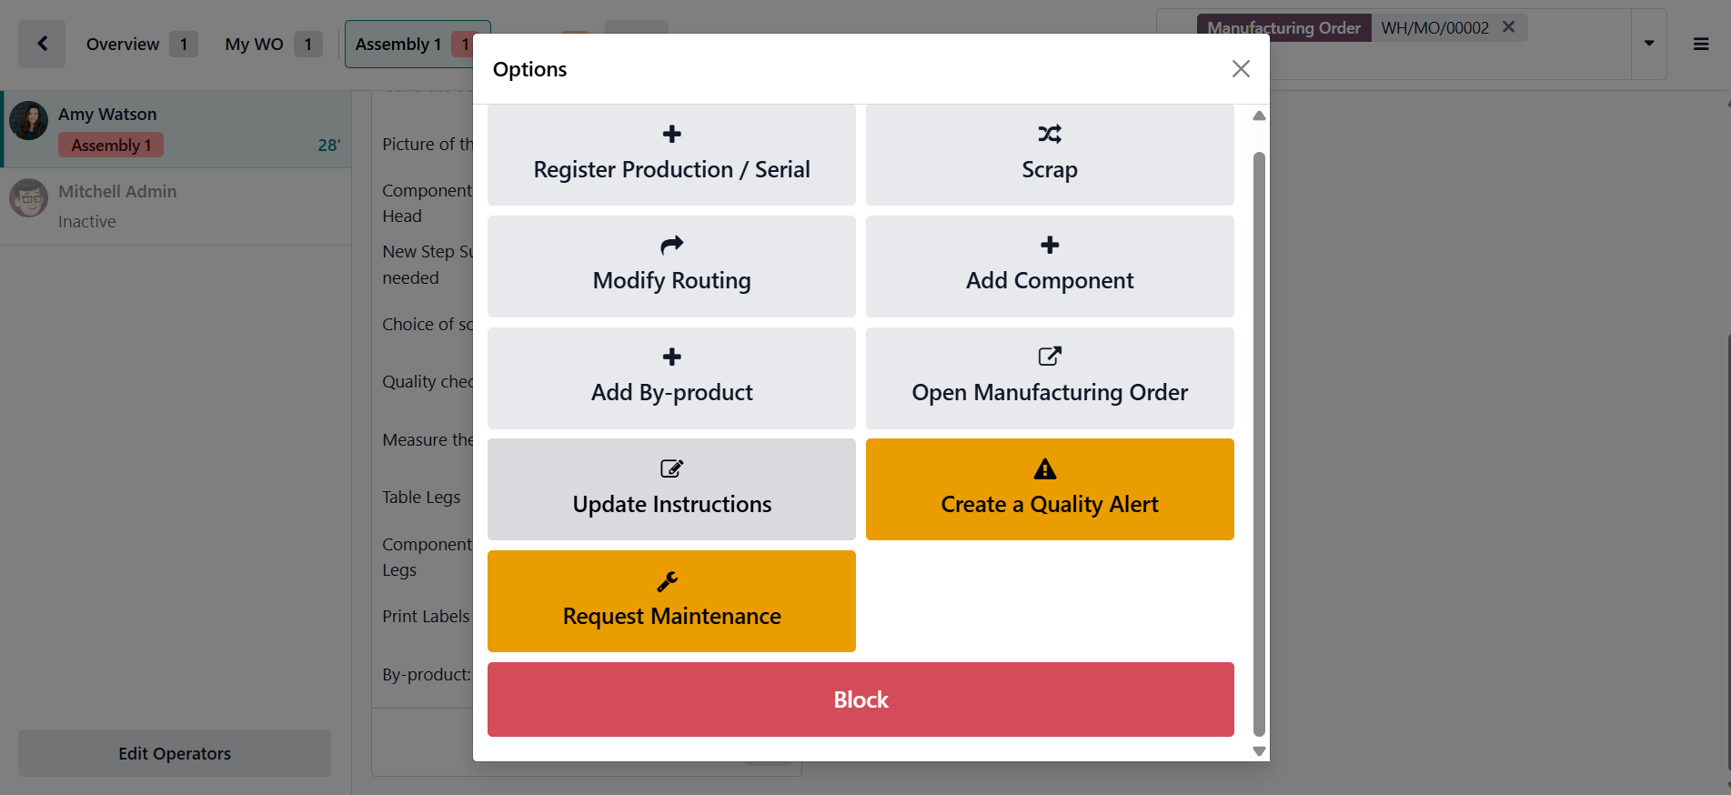Click Manufacturing Order filter label
This screenshot has height=795, width=1731.
1283,27
